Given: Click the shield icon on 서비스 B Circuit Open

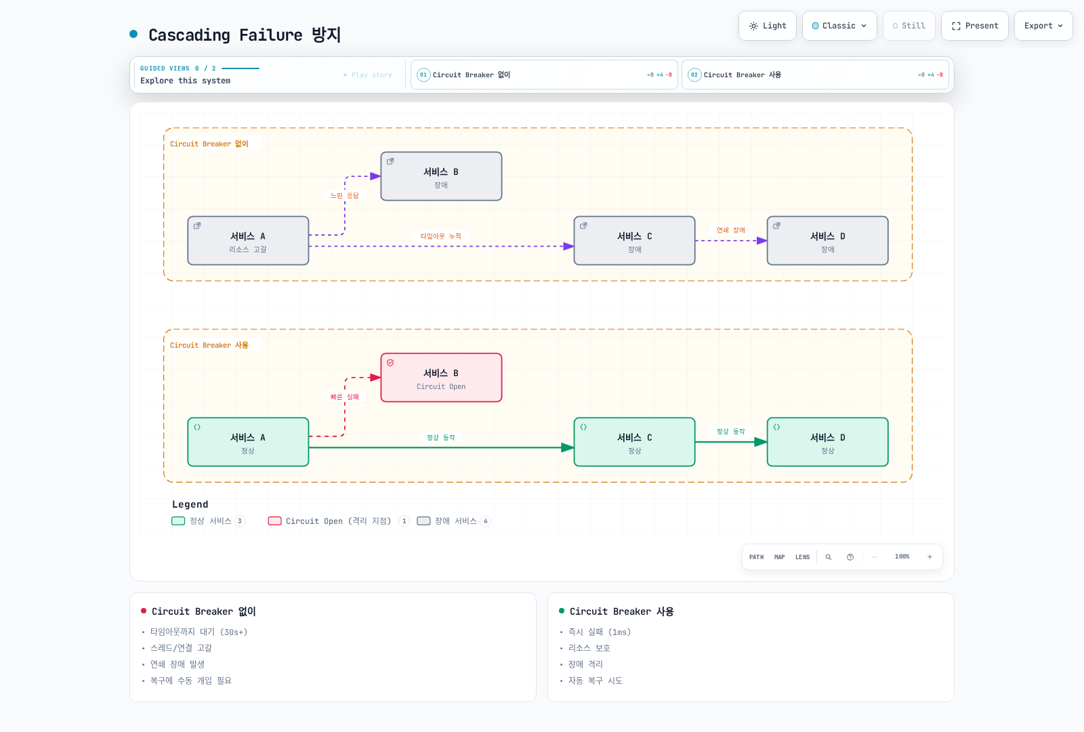Looking at the screenshot, I should pyautogui.click(x=390, y=363).
